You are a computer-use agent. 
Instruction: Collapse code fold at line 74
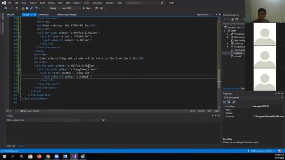pyautogui.click(x=20, y=66)
